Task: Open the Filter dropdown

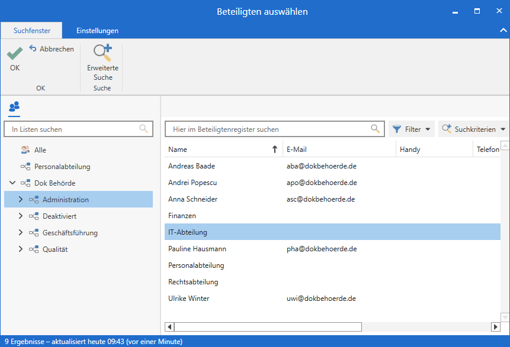Action: [x=412, y=129]
